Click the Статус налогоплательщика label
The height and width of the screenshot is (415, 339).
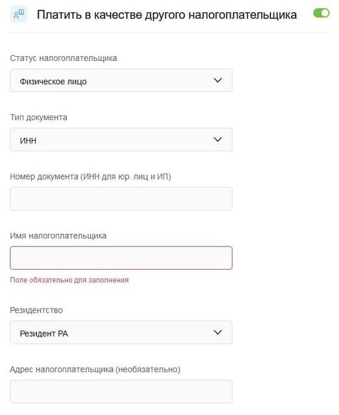pyautogui.click(x=64, y=58)
